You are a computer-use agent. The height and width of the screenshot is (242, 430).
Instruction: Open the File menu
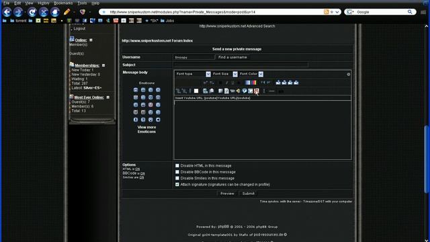pyautogui.click(x=6, y=3)
